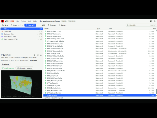Click the file list vertical scrollbar thumb
This screenshot has width=157, height=118.
pos(156,92)
